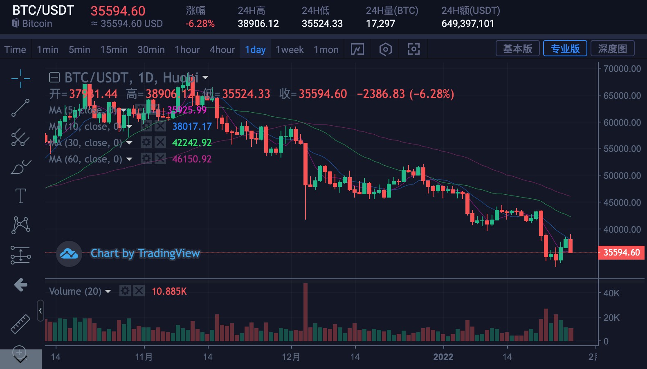The height and width of the screenshot is (369, 647).
Task: Click the 深度图 depth chart button
Action: click(x=612, y=49)
